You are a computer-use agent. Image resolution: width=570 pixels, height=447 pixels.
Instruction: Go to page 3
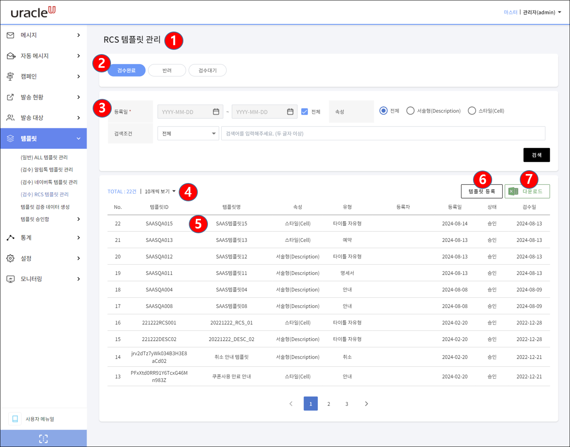click(347, 404)
